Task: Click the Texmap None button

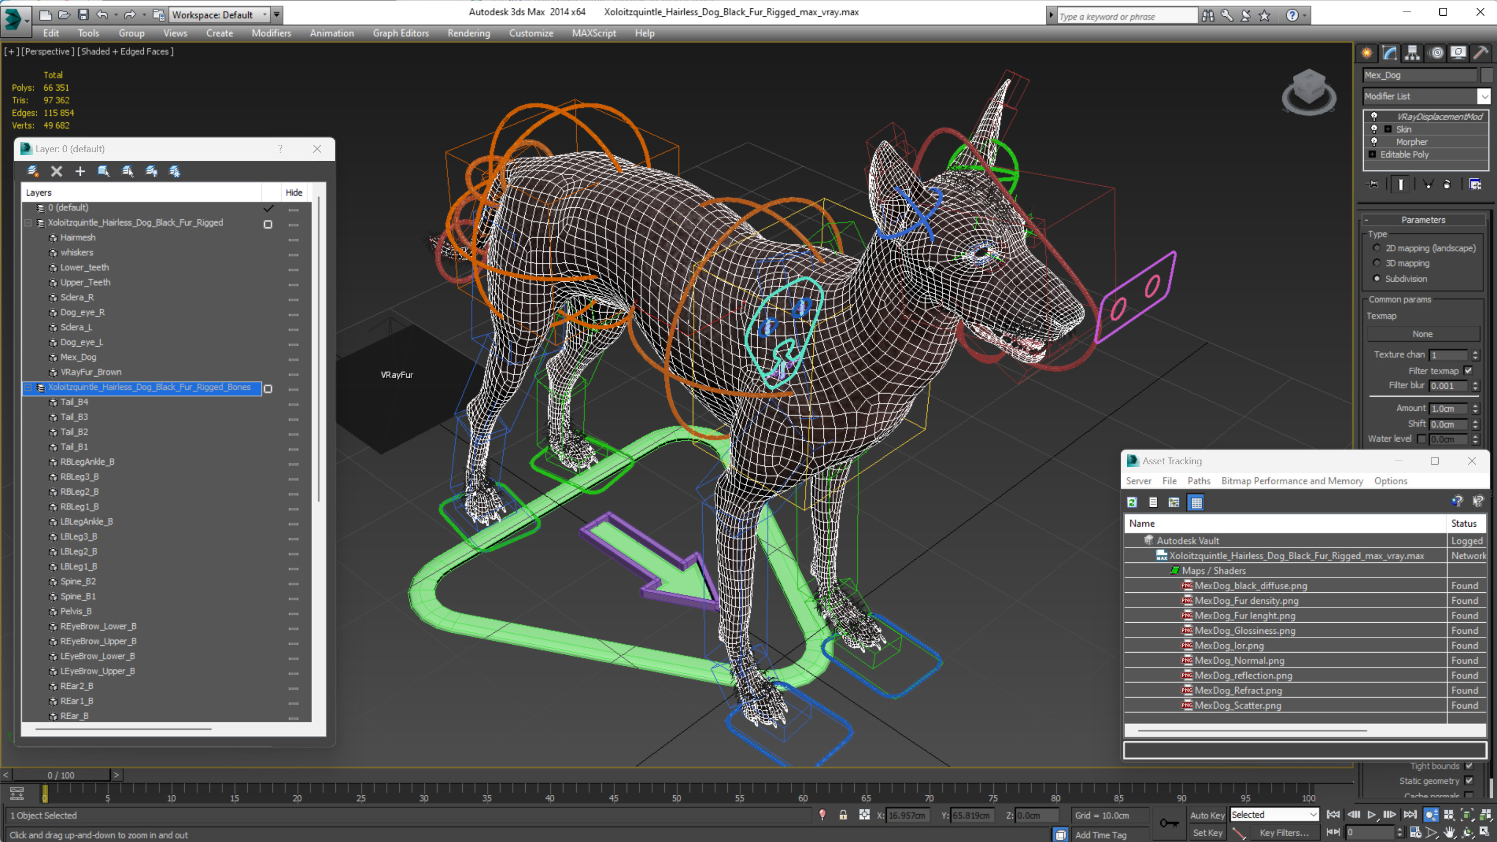Action: click(1422, 334)
